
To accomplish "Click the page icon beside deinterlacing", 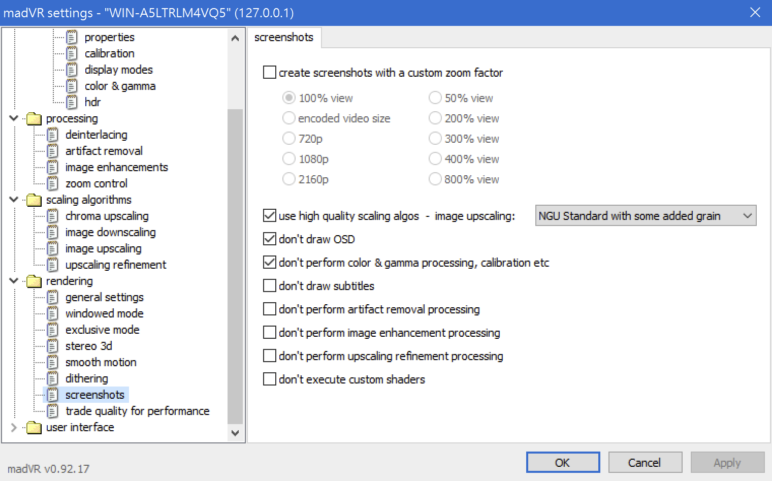I will click(x=53, y=135).
